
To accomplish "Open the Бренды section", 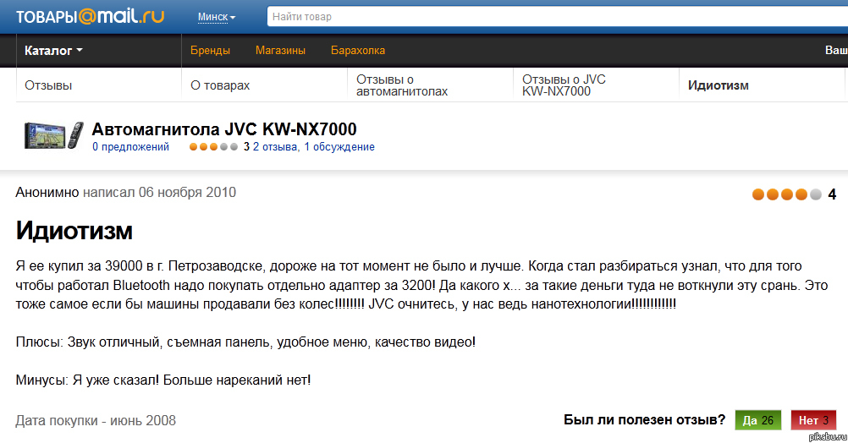I will coord(210,50).
